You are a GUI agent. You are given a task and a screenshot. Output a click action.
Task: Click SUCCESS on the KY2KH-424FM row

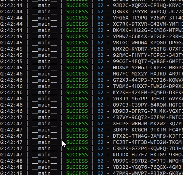[x=77, y=93]
